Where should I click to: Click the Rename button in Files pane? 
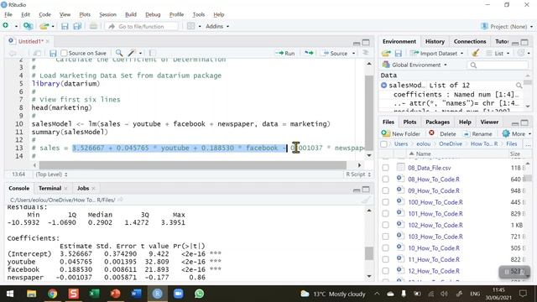(x=477, y=134)
